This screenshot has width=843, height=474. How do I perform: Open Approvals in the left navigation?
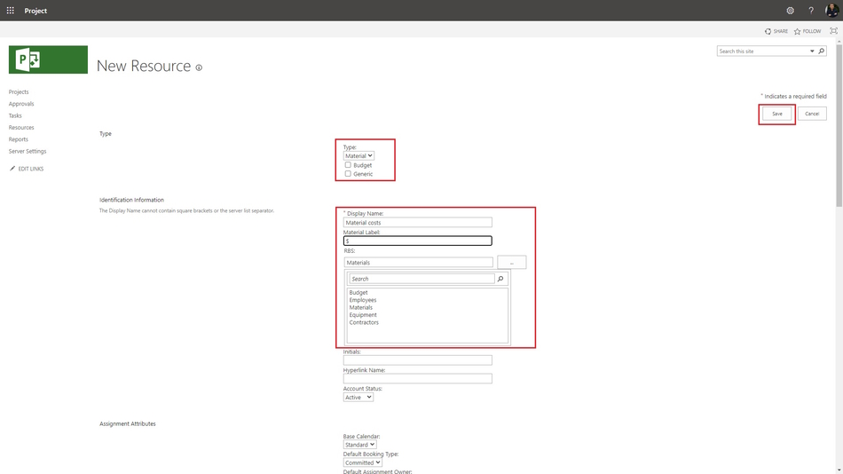click(21, 104)
